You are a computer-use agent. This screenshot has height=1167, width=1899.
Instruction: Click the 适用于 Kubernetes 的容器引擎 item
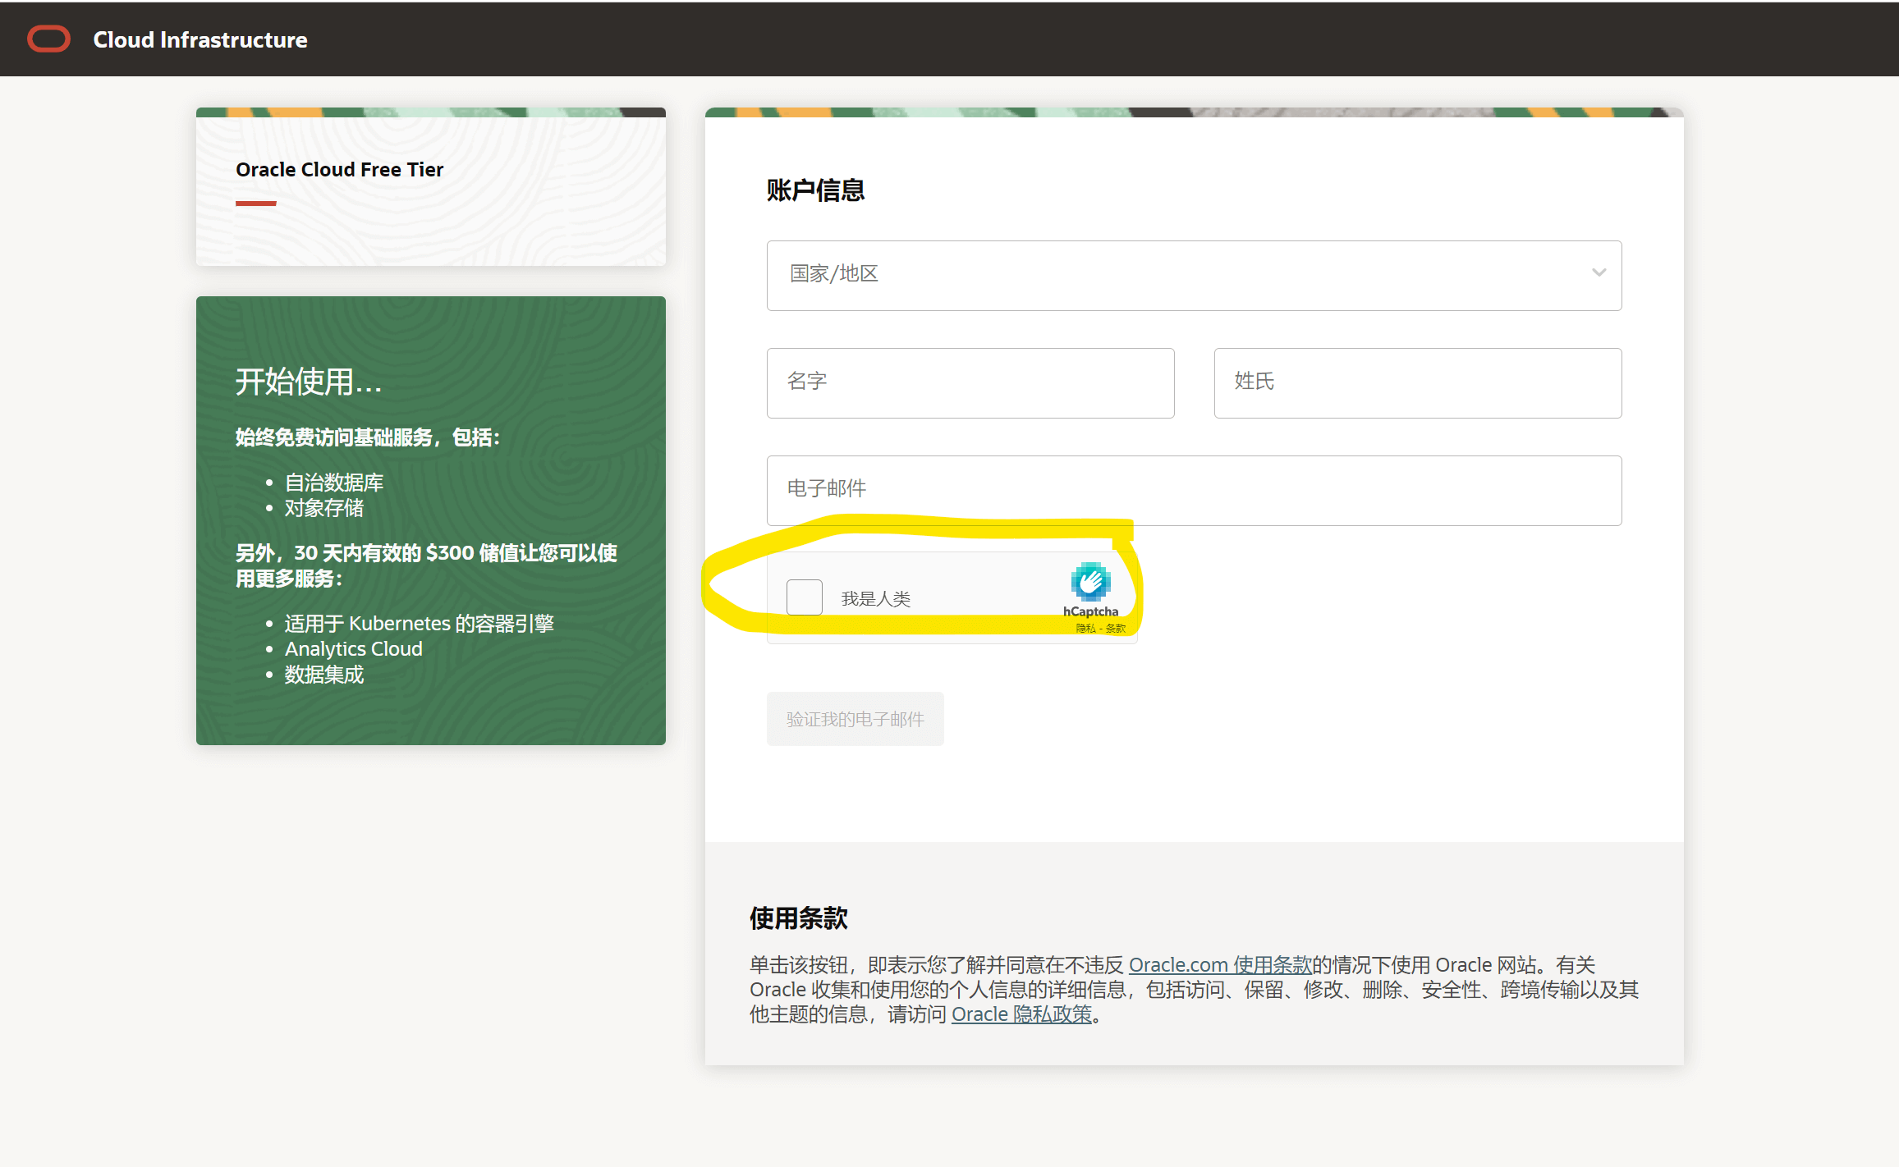click(419, 624)
